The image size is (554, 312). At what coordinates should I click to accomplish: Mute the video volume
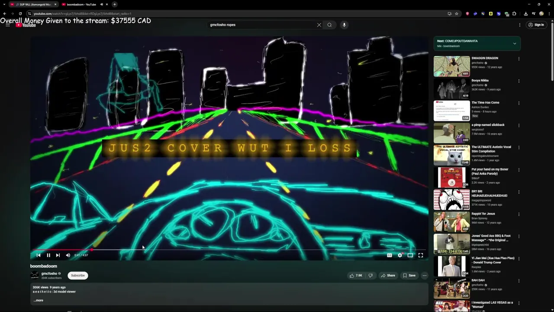point(68,255)
